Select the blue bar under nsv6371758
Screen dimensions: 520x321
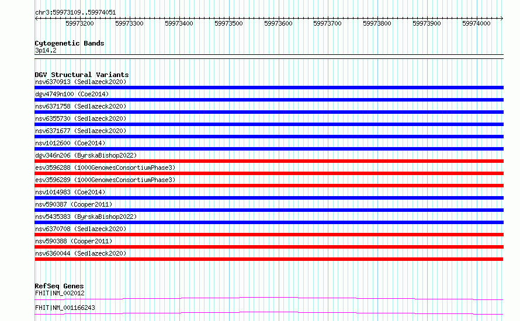(x=269, y=112)
